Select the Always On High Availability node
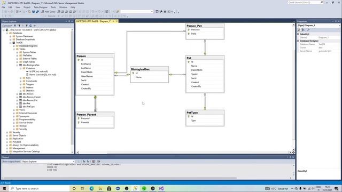Viewport: 342px width, 192px height. 26,145
